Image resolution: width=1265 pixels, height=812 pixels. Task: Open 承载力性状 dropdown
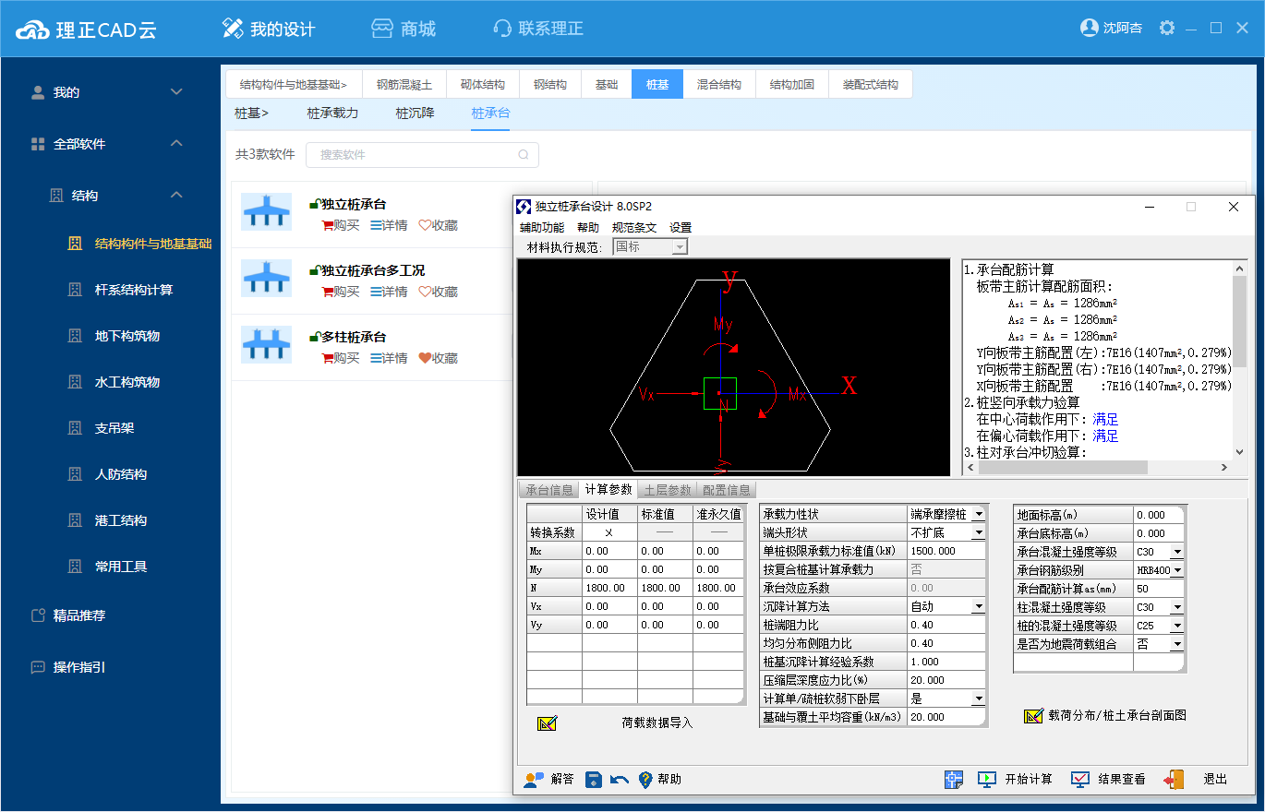tap(978, 514)
